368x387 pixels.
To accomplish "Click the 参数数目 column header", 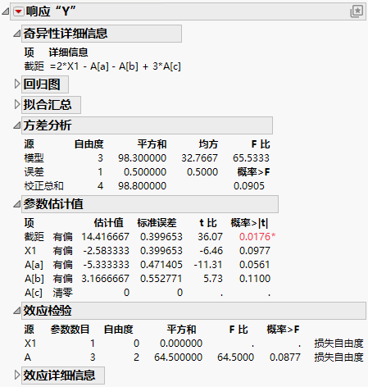I will (70, 330).
